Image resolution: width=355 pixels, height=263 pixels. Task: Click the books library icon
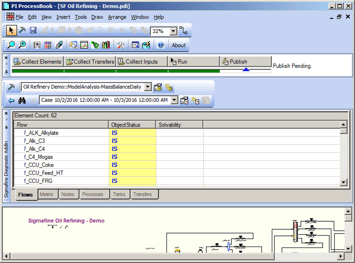point(106,45)
